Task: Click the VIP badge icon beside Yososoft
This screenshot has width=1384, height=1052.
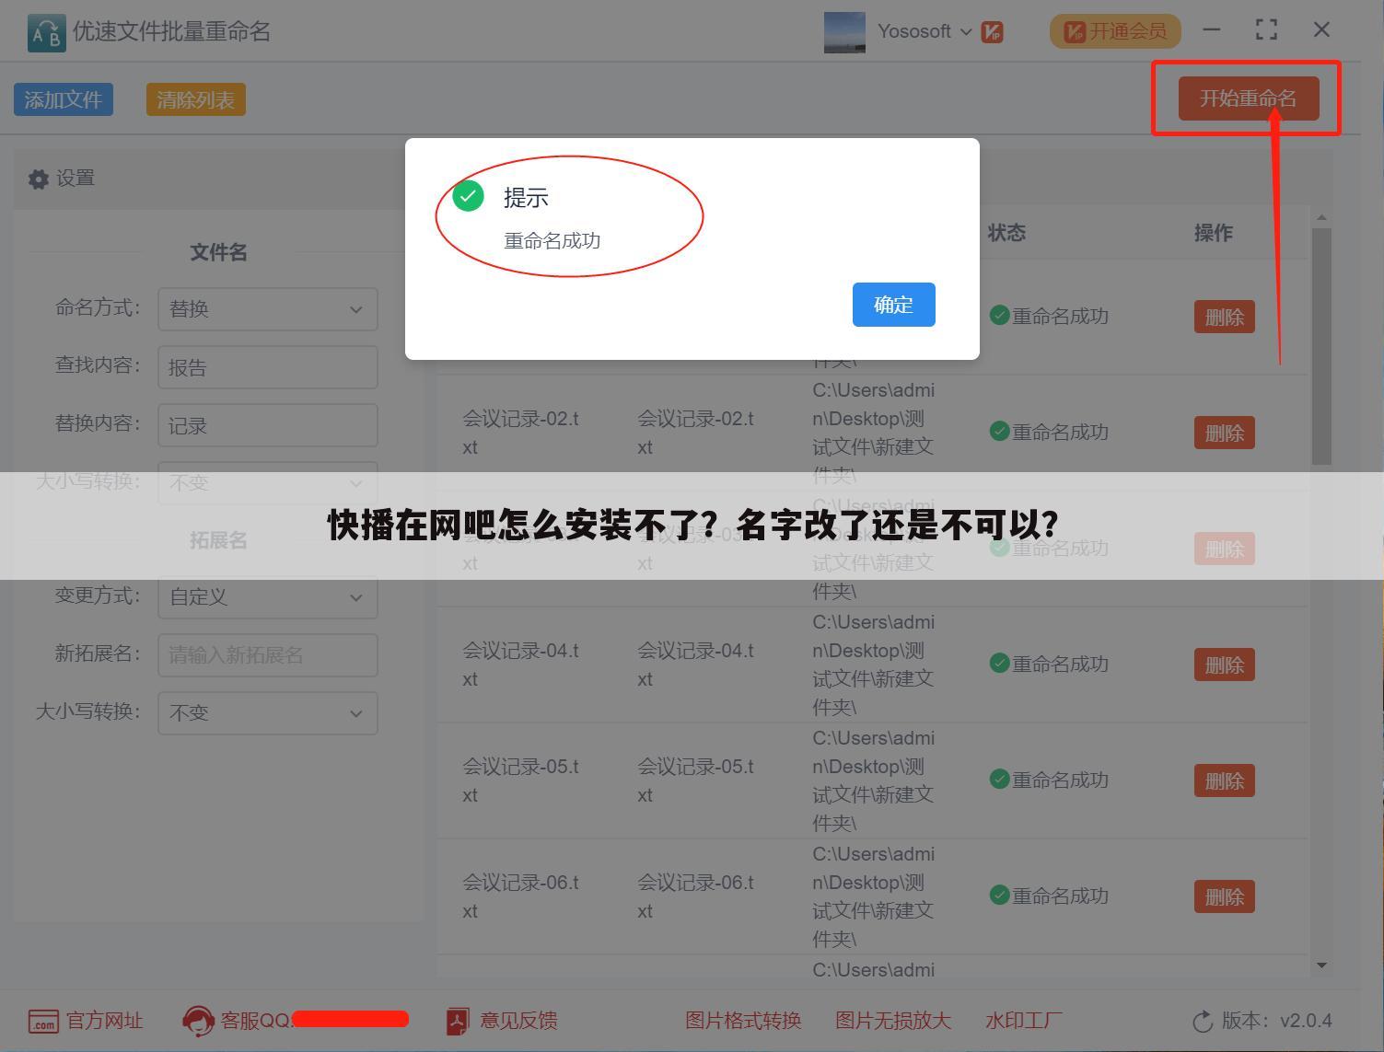Action: click(992, 32)
